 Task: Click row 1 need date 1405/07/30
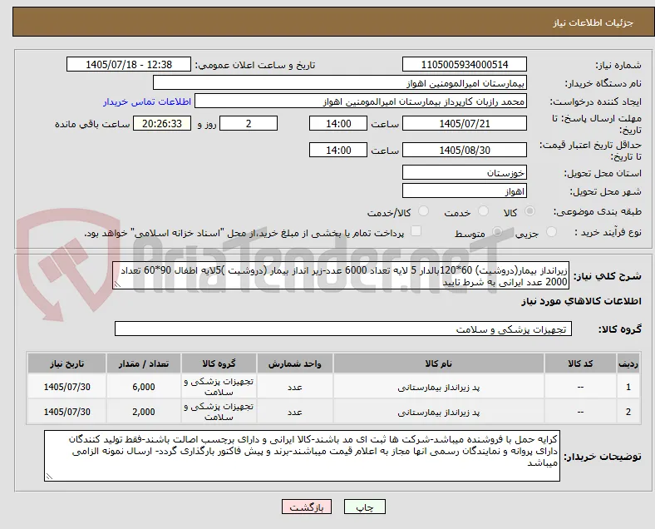tap(66, 387)
